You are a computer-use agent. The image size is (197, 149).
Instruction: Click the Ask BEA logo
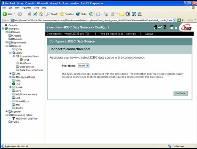click(173, 27)
